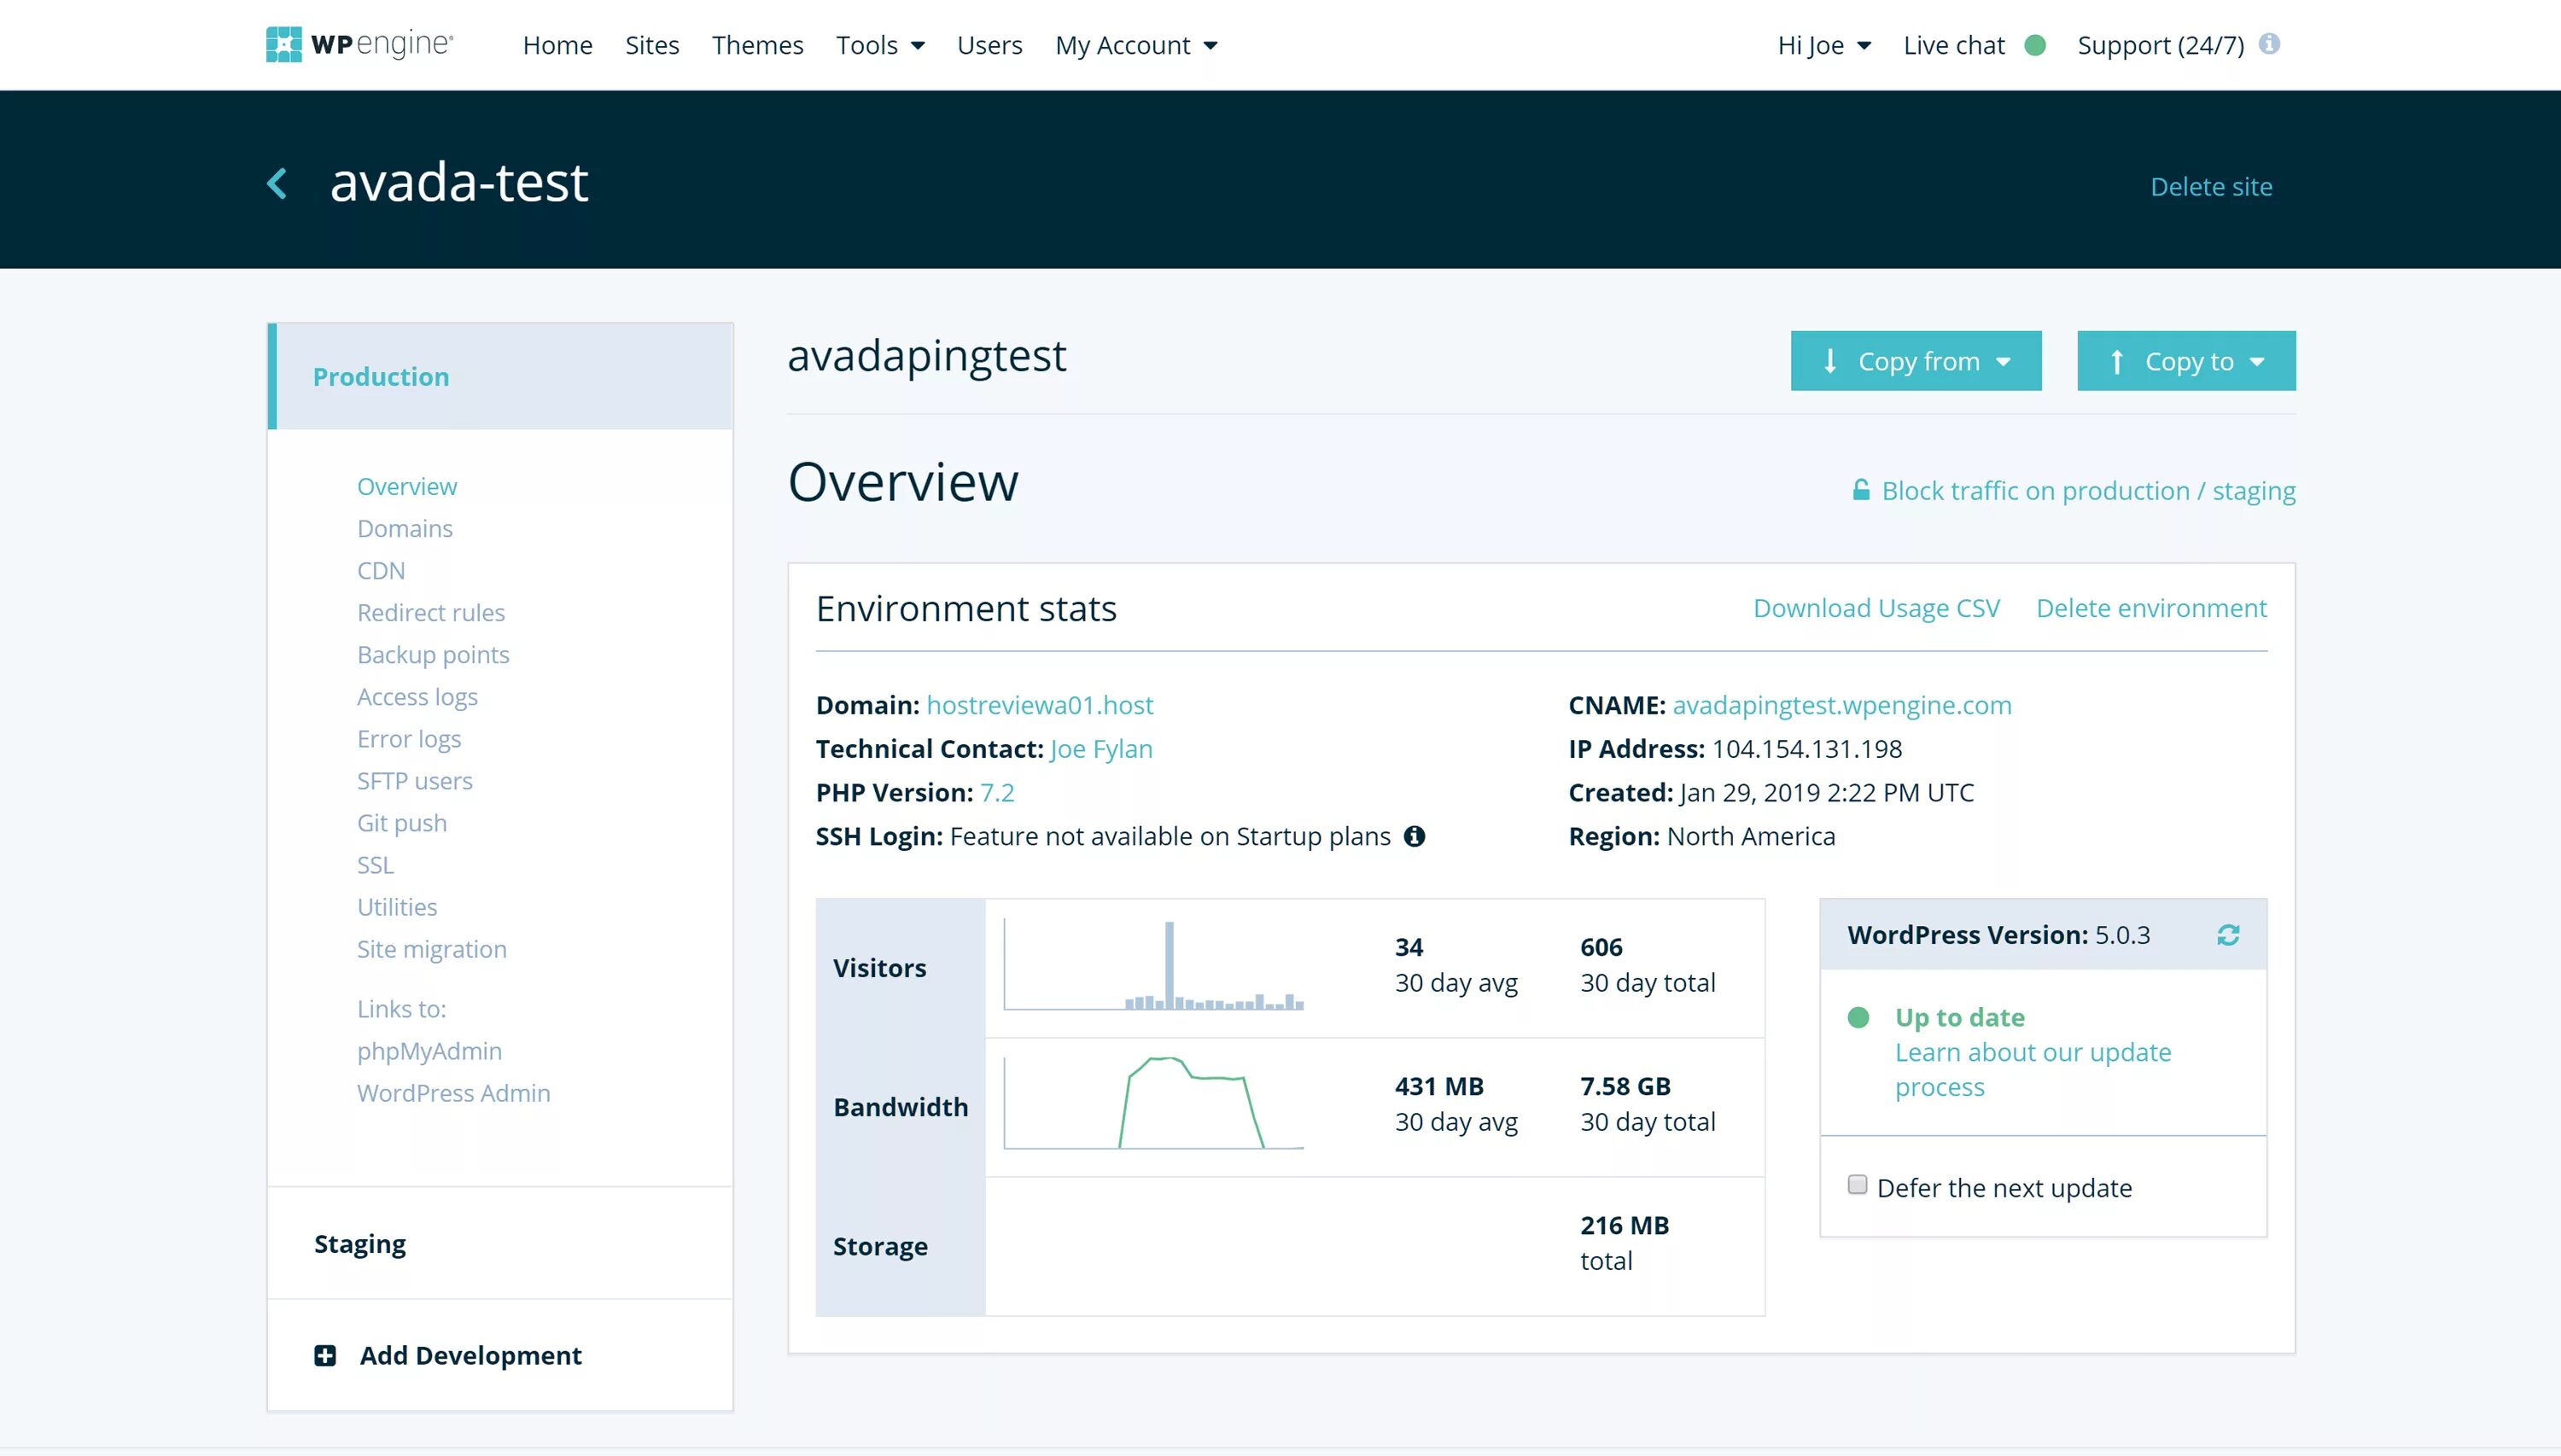Click the back chevron beside avada-test
Screen dimensions: 2561x1456
(277, 183)
